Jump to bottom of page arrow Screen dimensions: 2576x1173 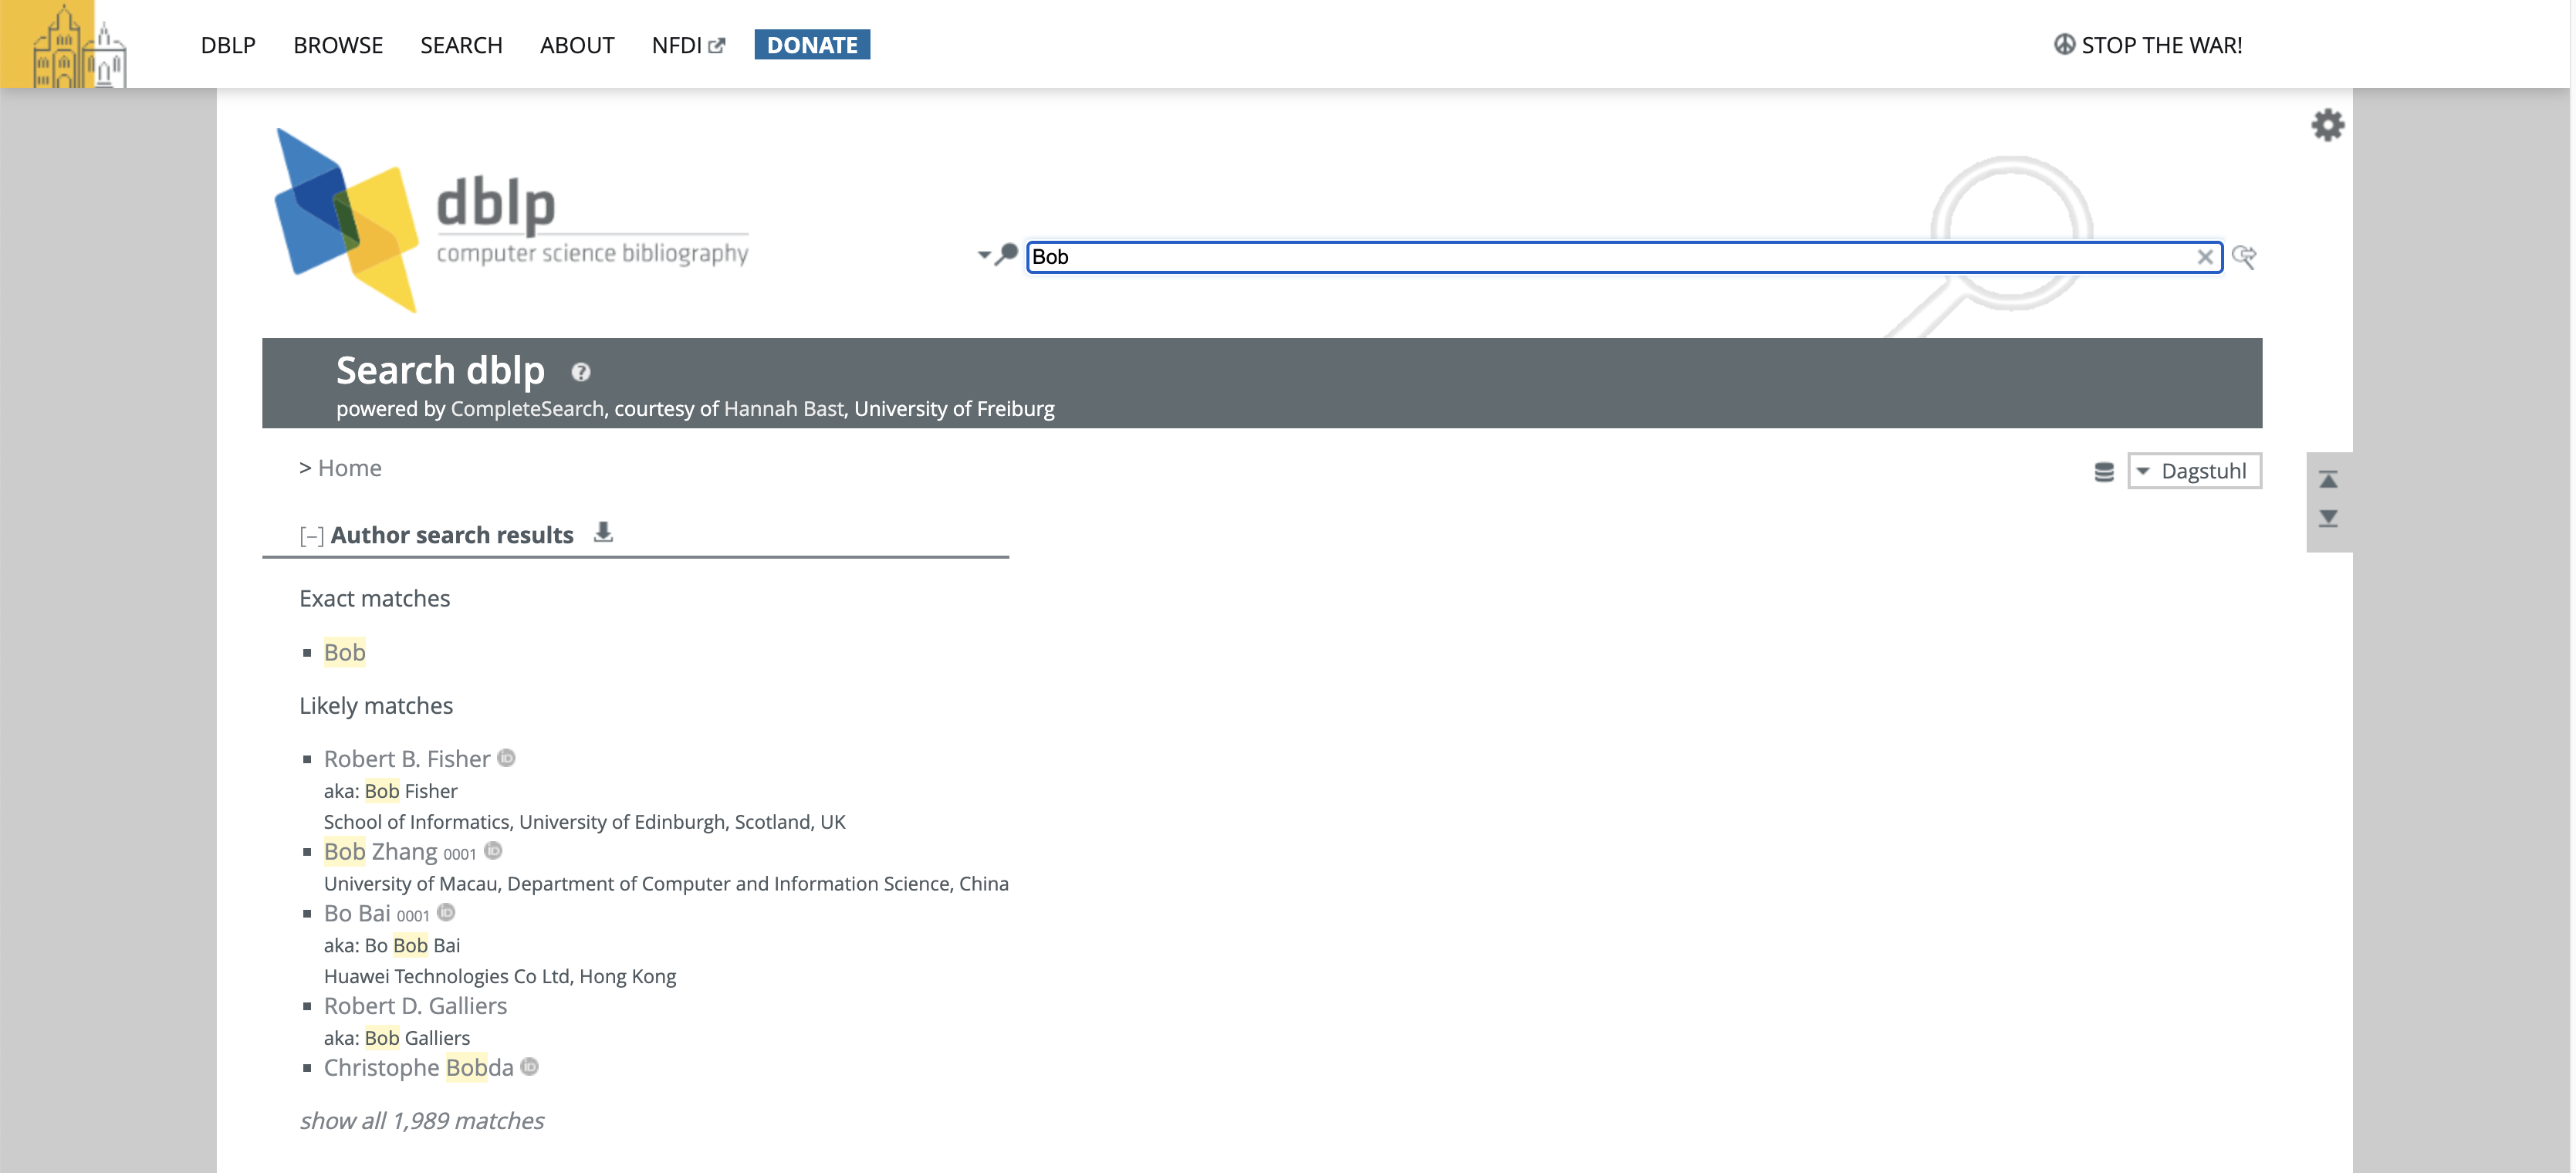point(2328,518)
